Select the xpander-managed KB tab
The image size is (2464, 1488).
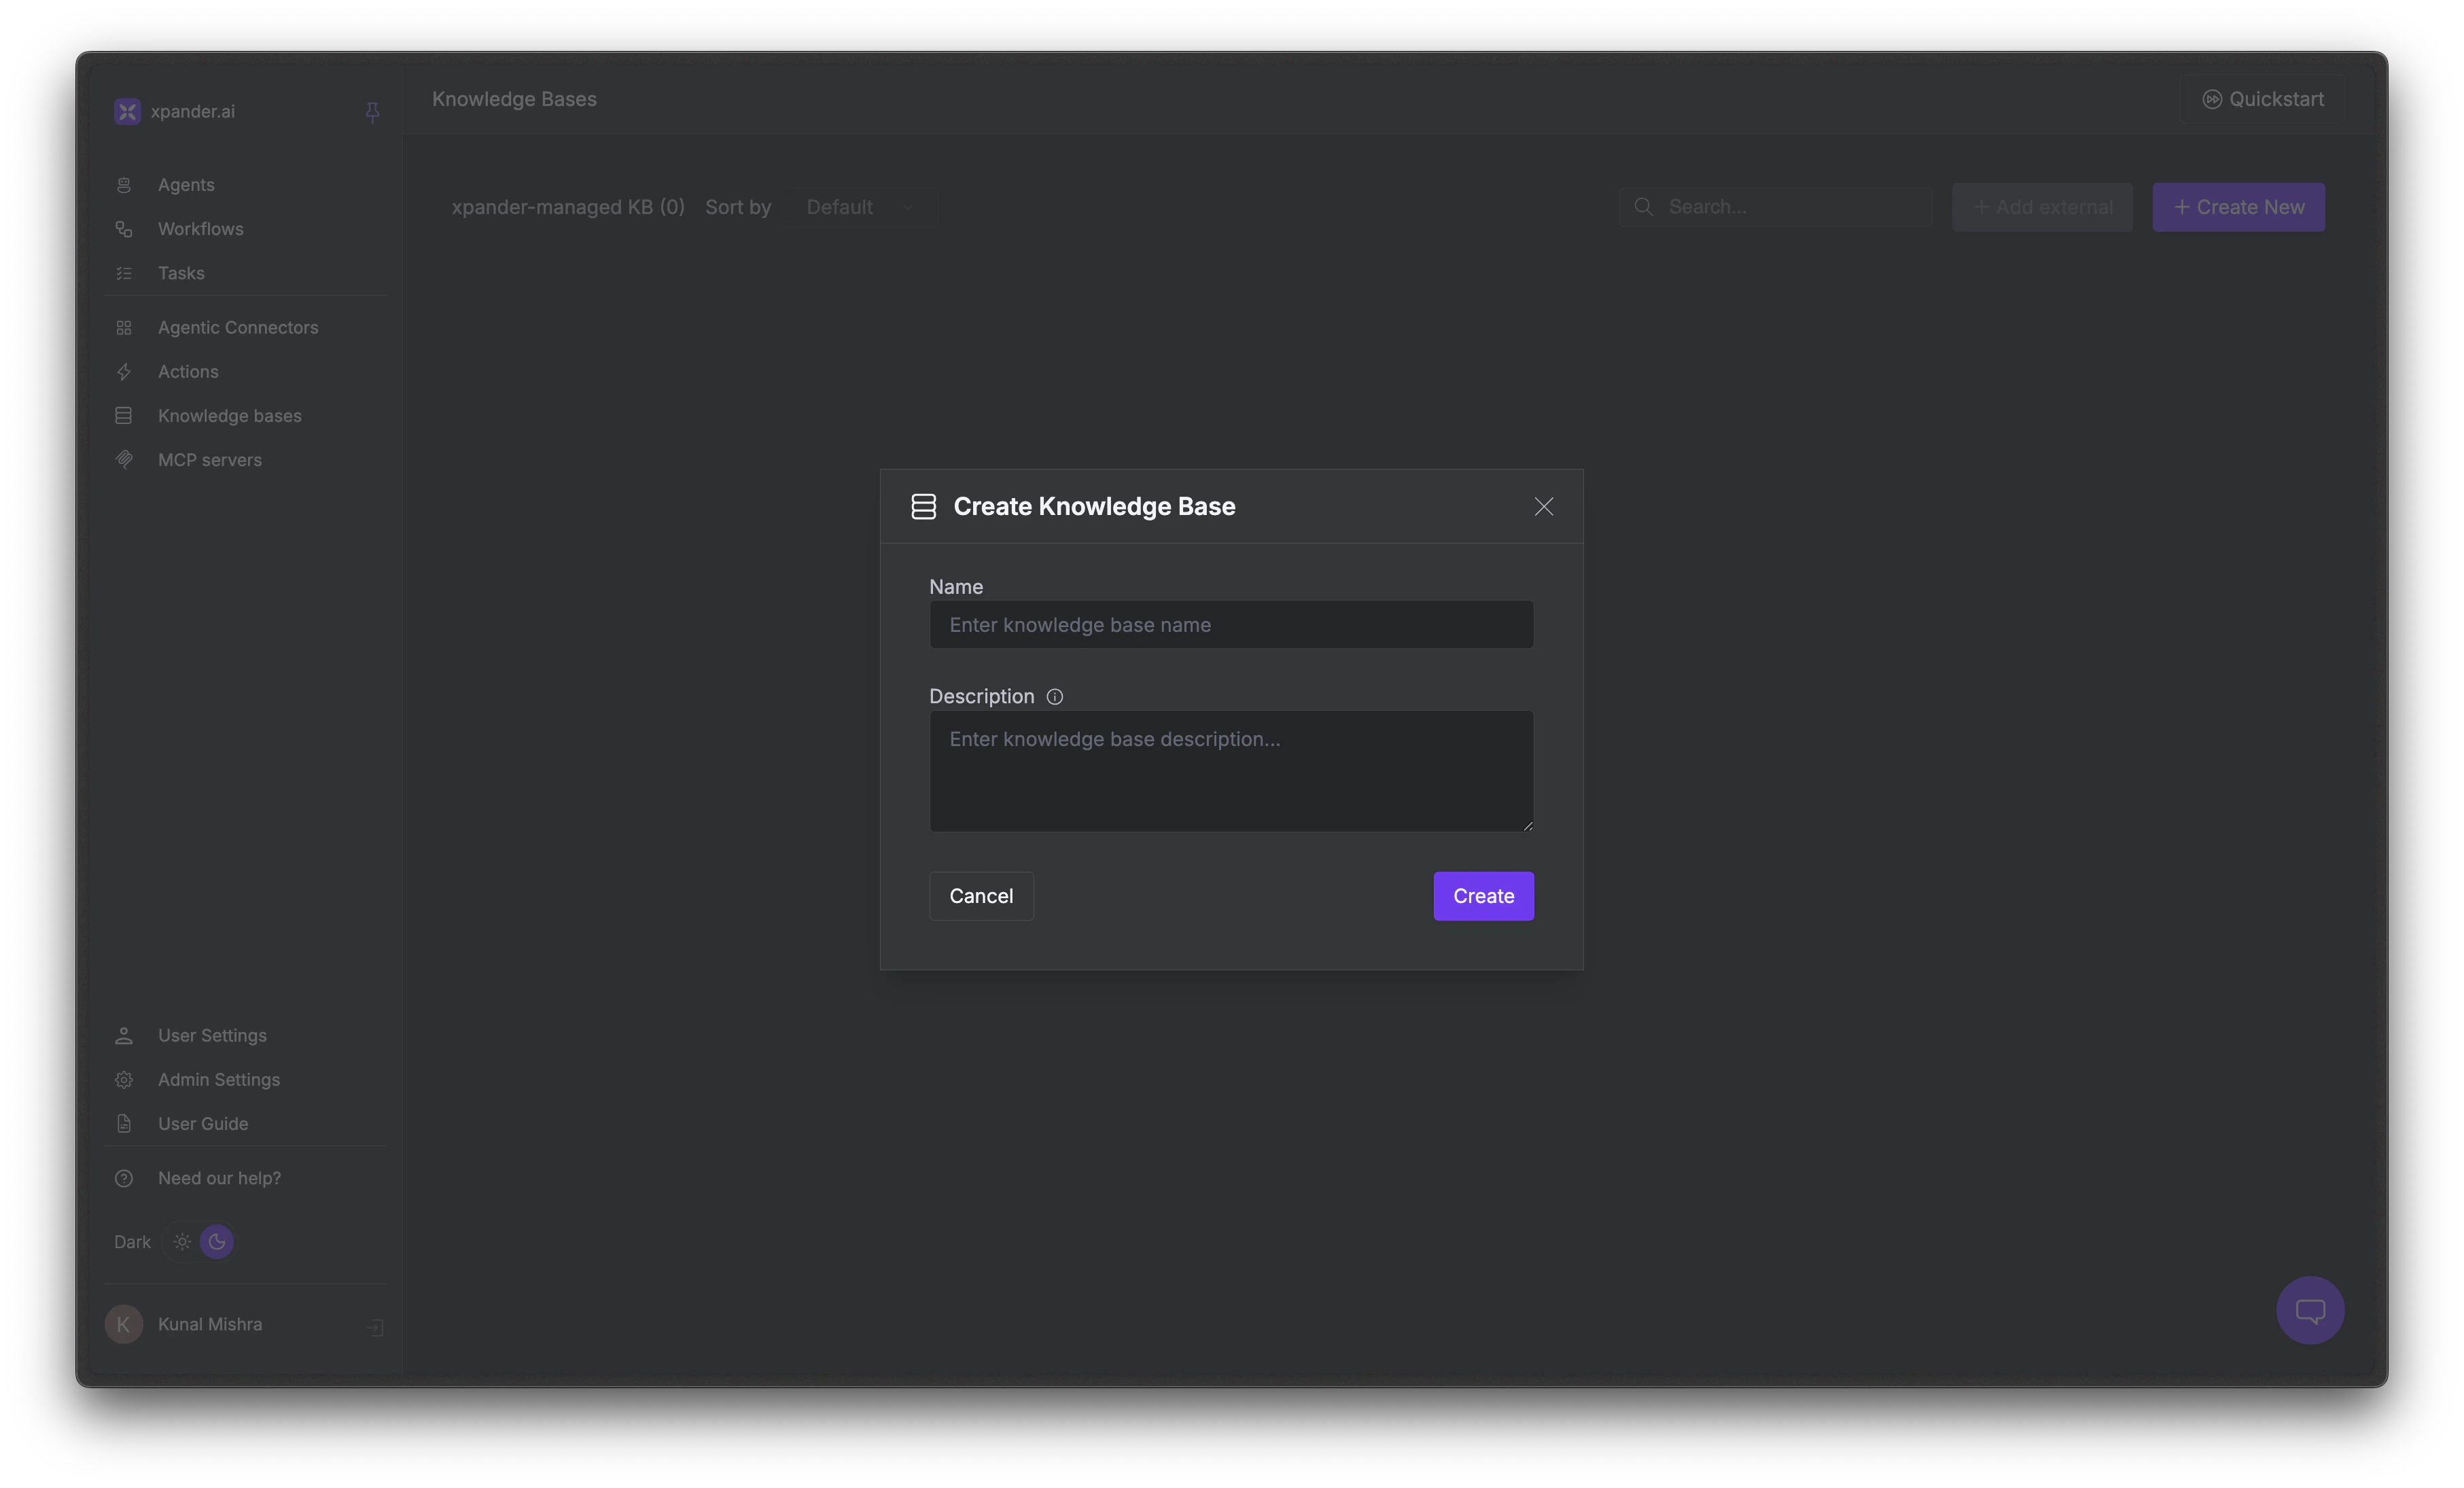(x=567, y=207)
